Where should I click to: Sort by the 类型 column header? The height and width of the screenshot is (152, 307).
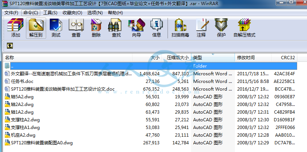pos(213,58)
